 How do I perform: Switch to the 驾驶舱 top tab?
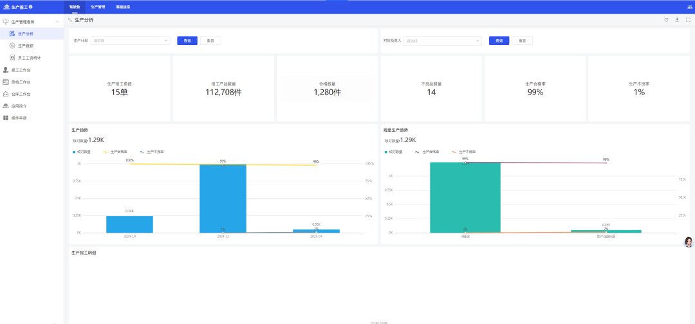click(75, 7)
